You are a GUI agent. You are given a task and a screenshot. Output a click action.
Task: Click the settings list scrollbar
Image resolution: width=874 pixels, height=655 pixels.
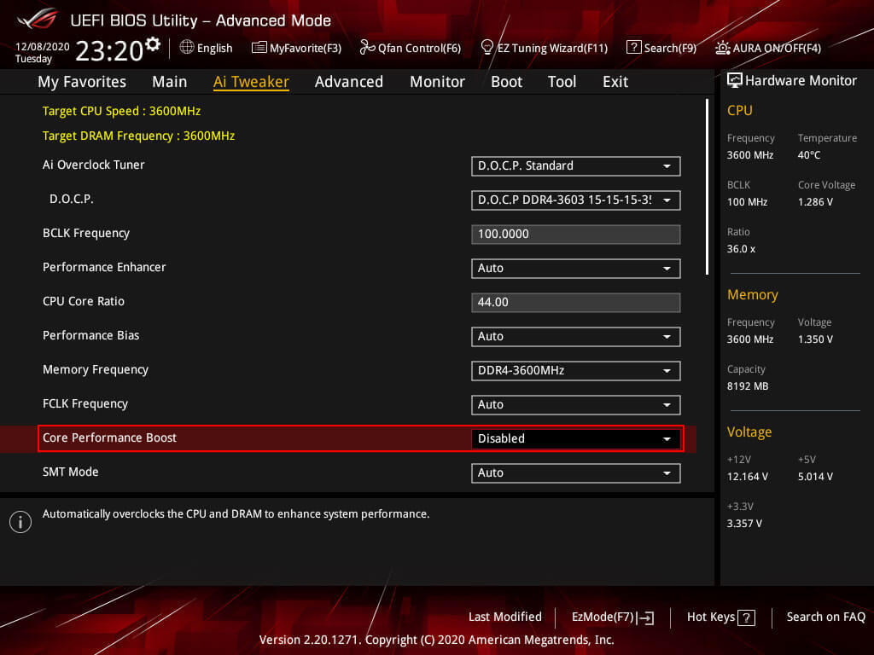(707, 187)
